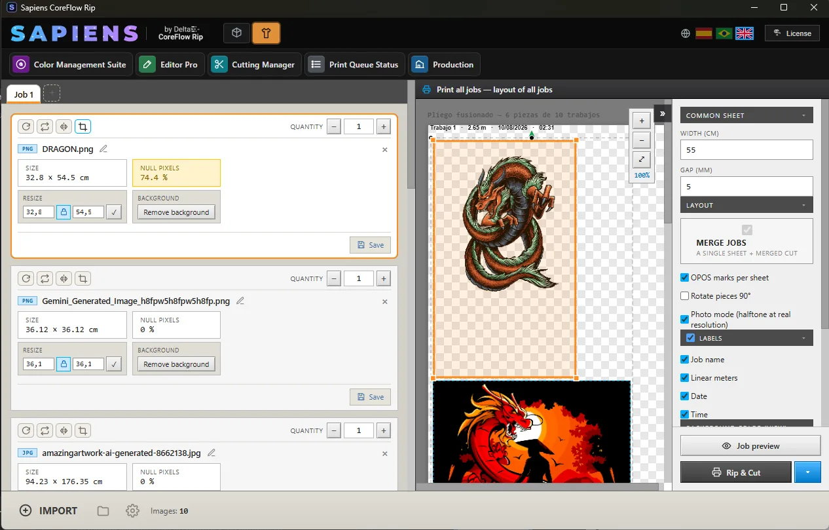Click swap icon on Gemini_Generated_Image card
Viewport: 829px width, 530px height.
45,279
